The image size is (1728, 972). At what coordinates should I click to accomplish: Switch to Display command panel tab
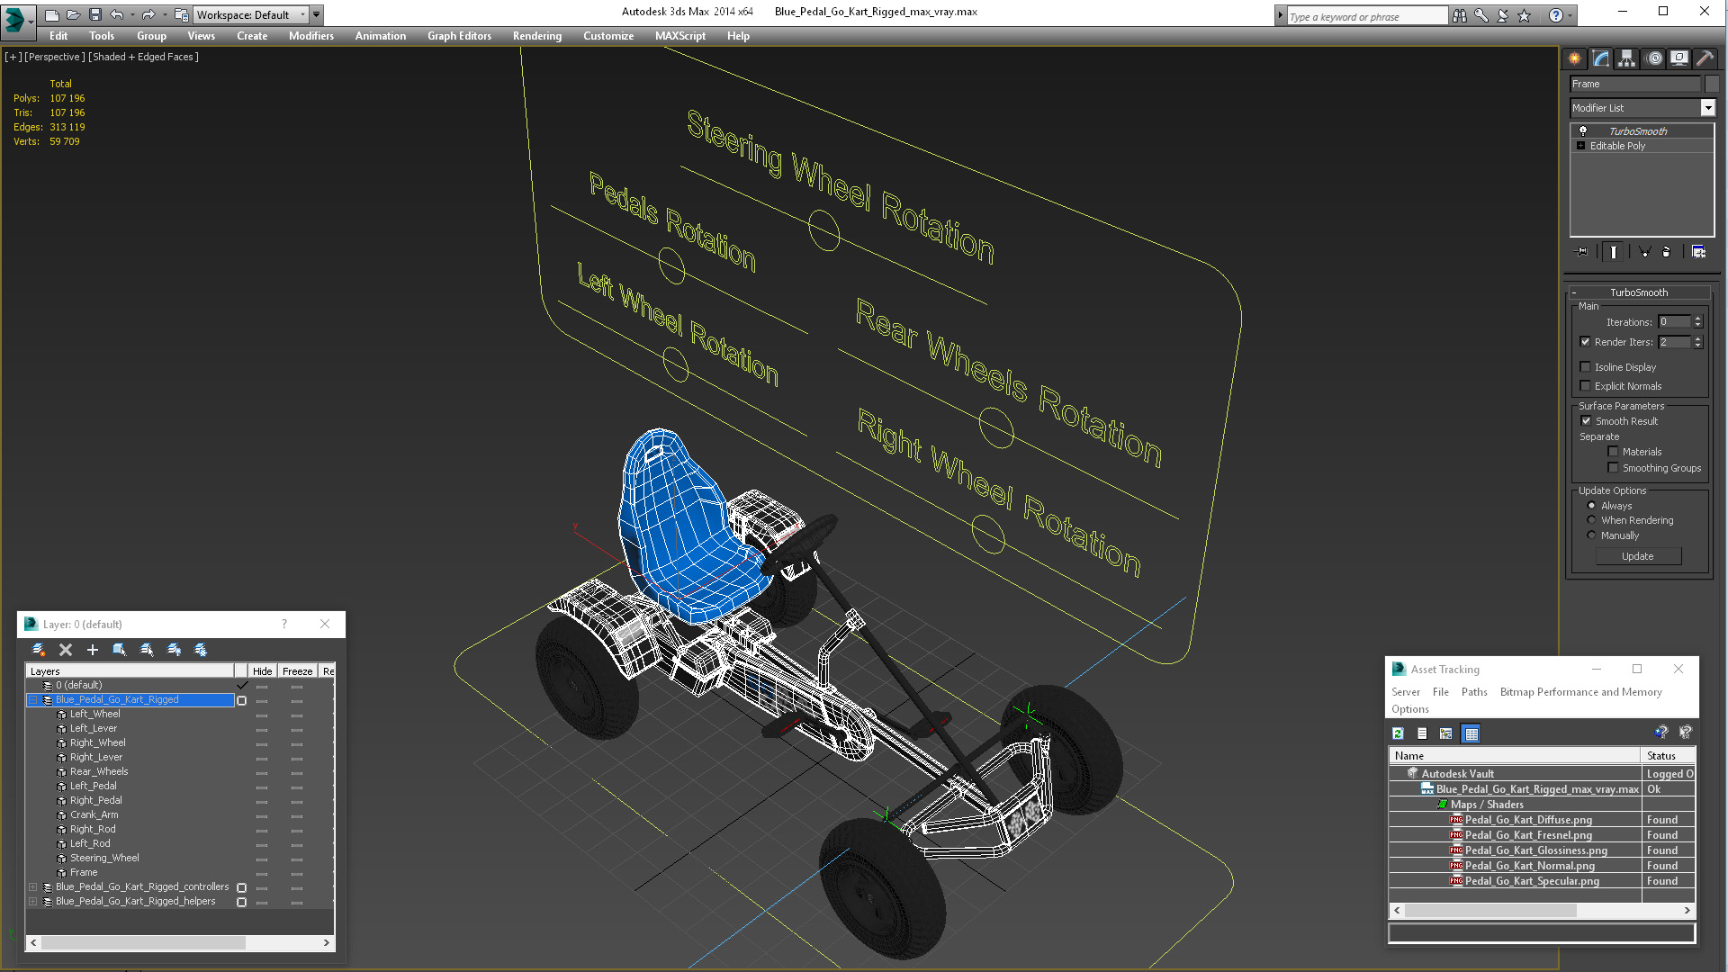coord(1679,58)
